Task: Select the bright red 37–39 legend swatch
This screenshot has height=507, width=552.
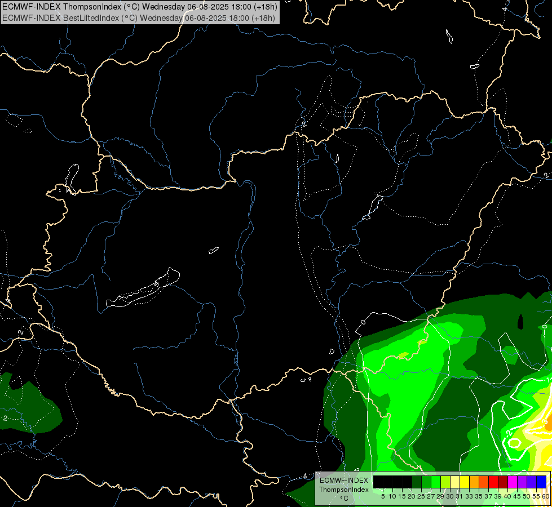Action: pyautogui.click(x=493, y=482)
